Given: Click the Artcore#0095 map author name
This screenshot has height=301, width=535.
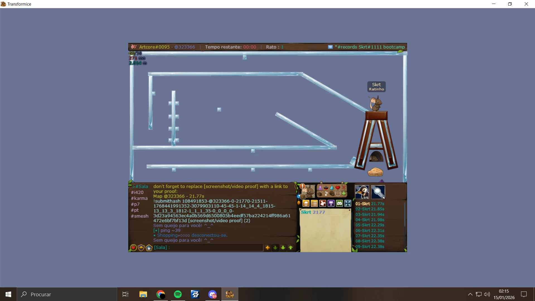Looking at the screenshot, I should click(154, 47).
